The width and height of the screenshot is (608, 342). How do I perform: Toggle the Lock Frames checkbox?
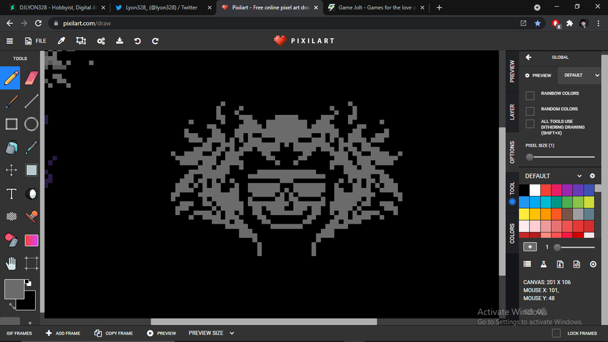[x=556, y=333]
